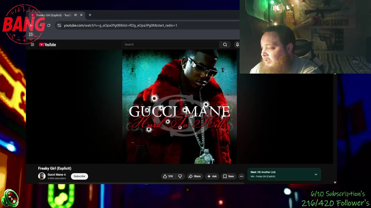Save the video to a playlist
The width and height of the screenshot is (371, 208).
(228, 176)
